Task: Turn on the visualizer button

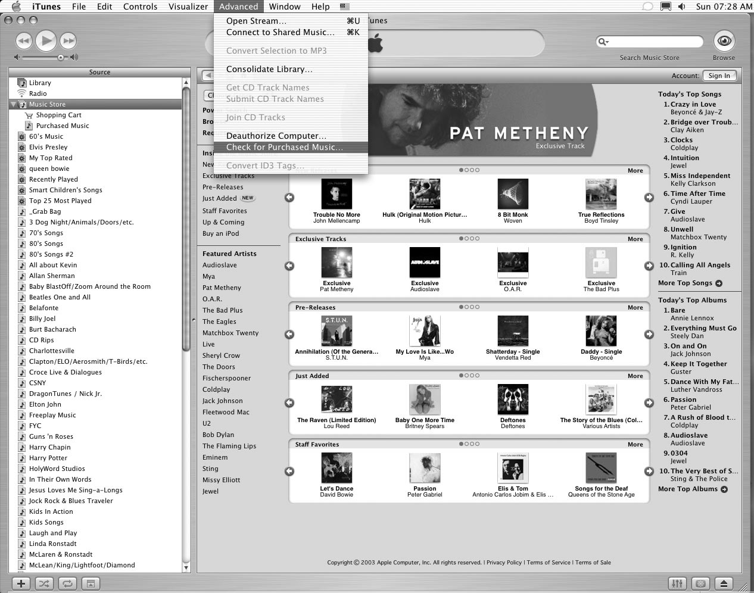Action: pyautogui.click(x=700, y=583)
